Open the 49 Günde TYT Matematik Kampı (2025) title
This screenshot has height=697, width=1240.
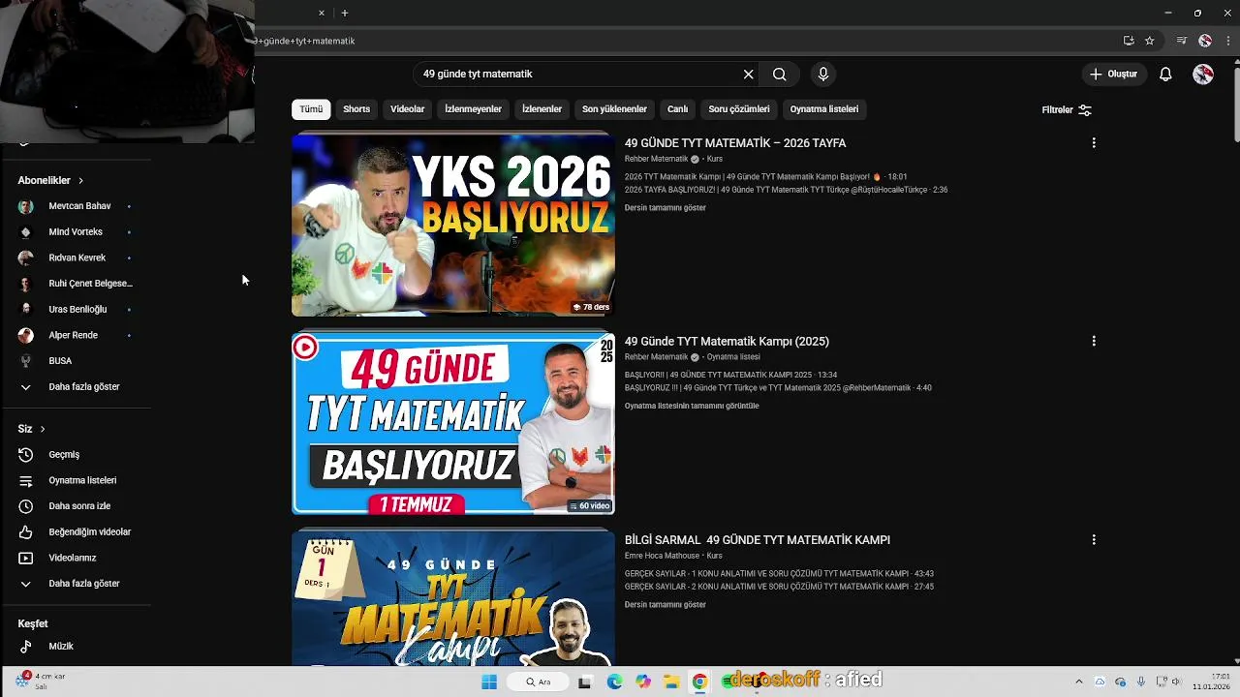727,341
